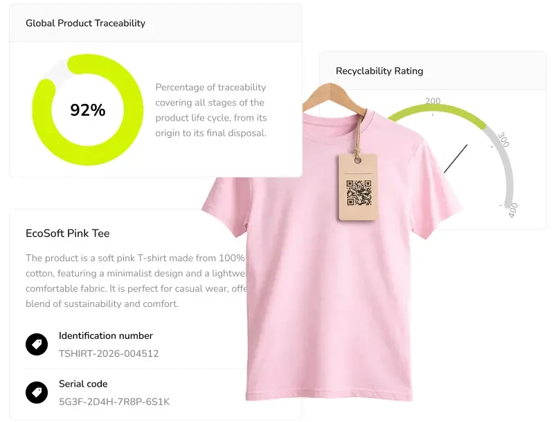Viewport: 556px width, 422px height.
Task: Click the pink T-shirt product image
Action: [x=325, y=291]
